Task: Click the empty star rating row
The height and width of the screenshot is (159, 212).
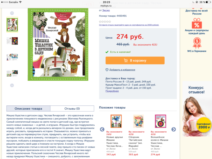Action: [105, 22]
